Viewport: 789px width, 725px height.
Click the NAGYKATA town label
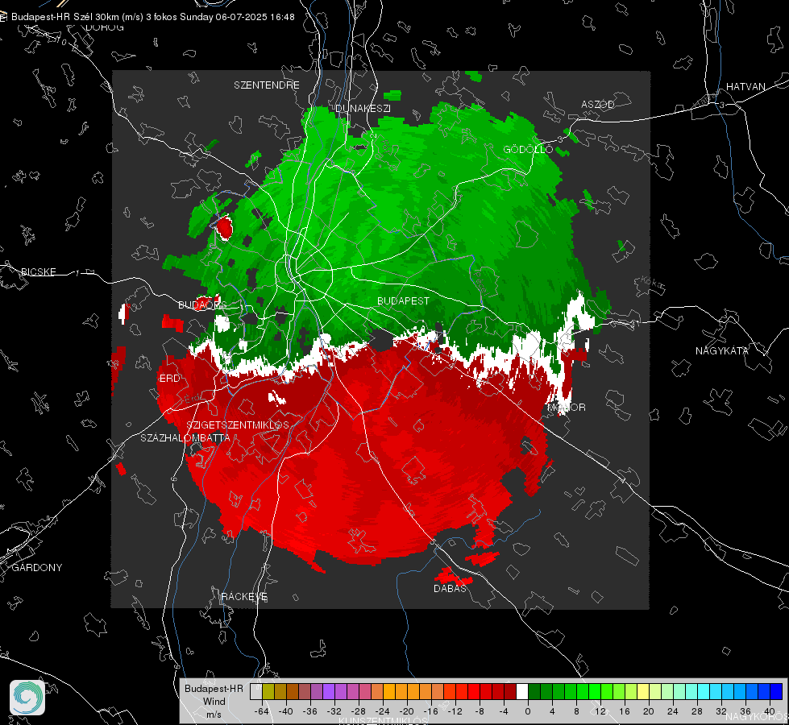coord(722,350)
